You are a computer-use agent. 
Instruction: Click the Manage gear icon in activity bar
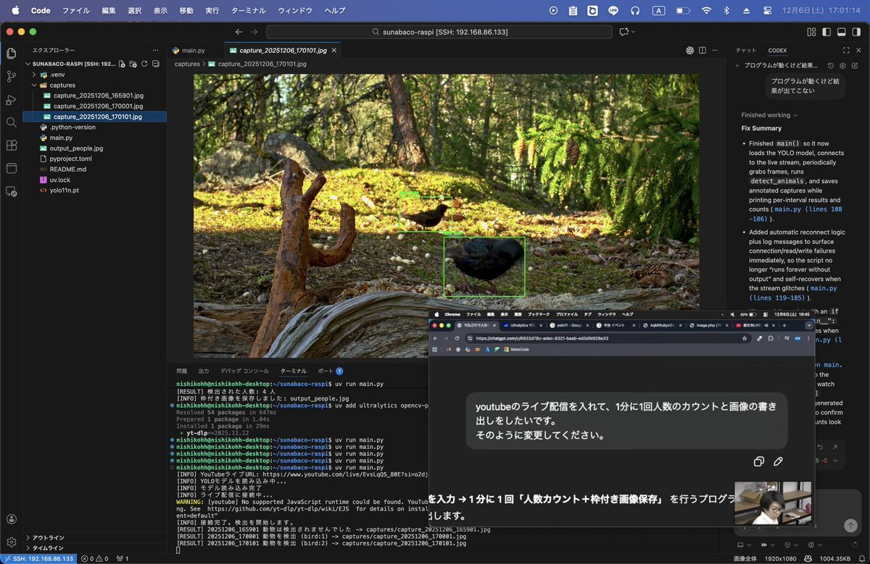(11, 542)
